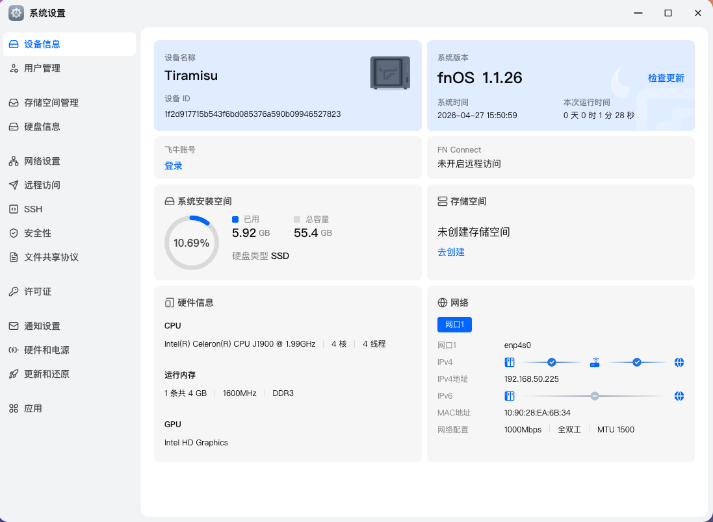Image resolution: width=713 pixels, height=522 pixels.
Task: Click the IPv4 internet globe icon
Action: (679, 362)
